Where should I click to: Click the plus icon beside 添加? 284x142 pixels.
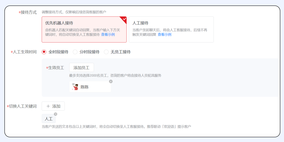pos(48,106)
